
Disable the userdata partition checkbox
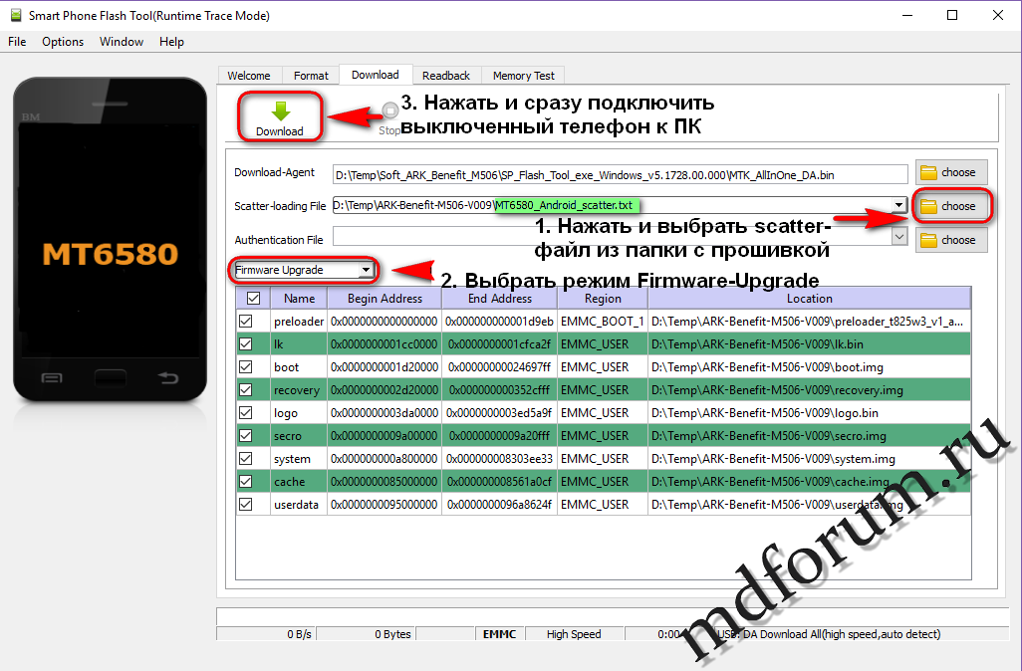pos(246,505)
